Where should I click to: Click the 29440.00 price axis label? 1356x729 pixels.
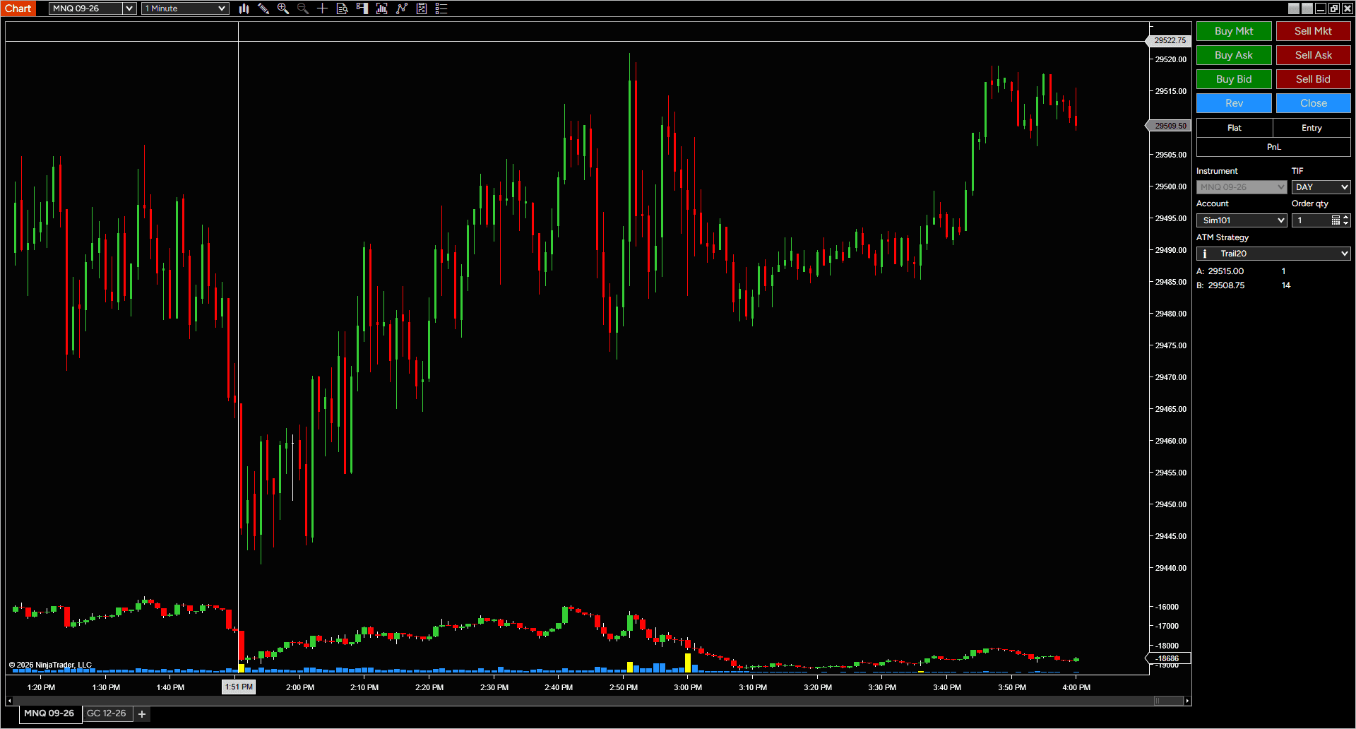click(x=1170, y=568)
